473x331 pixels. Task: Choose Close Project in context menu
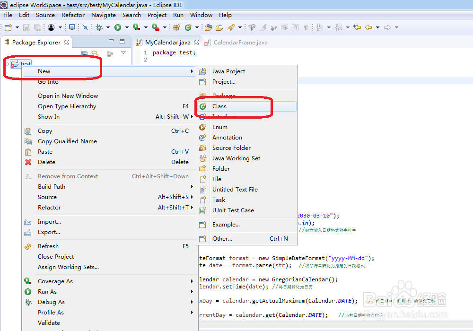tap(109, 257)
